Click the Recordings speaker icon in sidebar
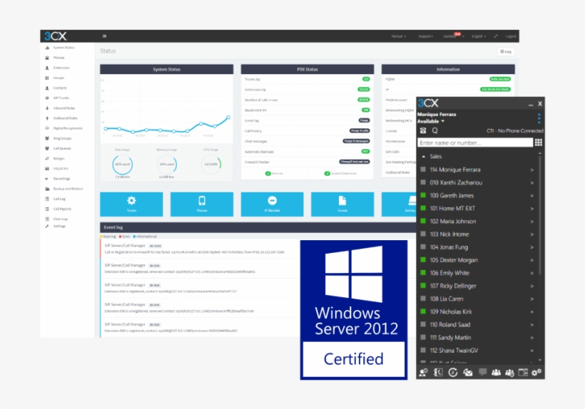Image resolution: width=585 pixels, height=409 pixels. pos(47,179)
